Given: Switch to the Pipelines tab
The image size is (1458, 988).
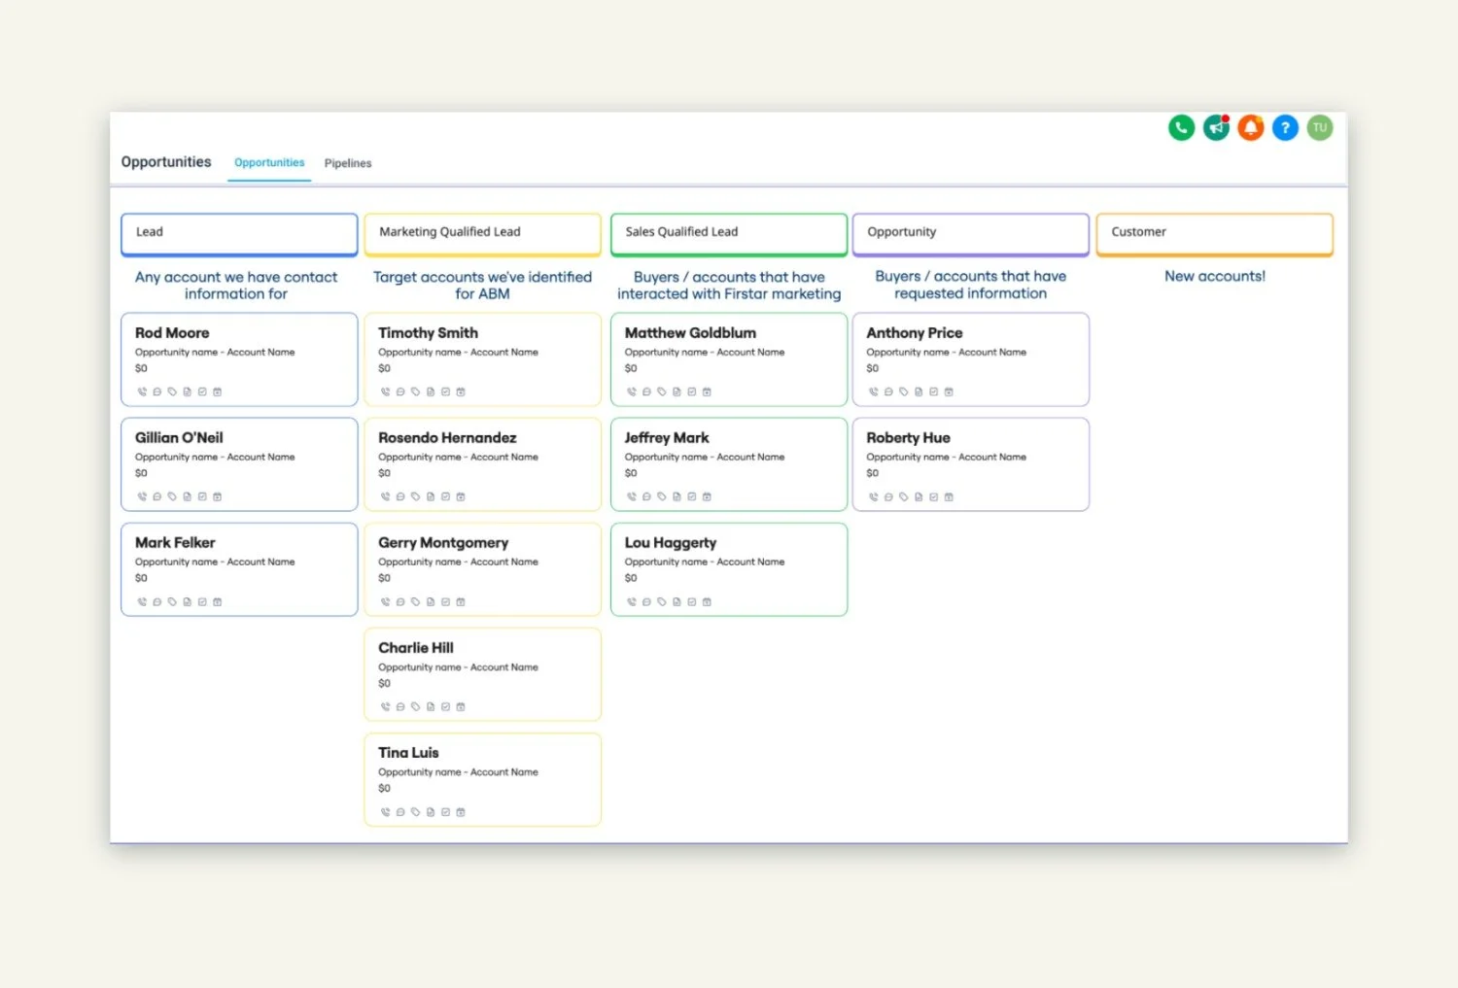Looking at the screenshot, I should point(348,163).
